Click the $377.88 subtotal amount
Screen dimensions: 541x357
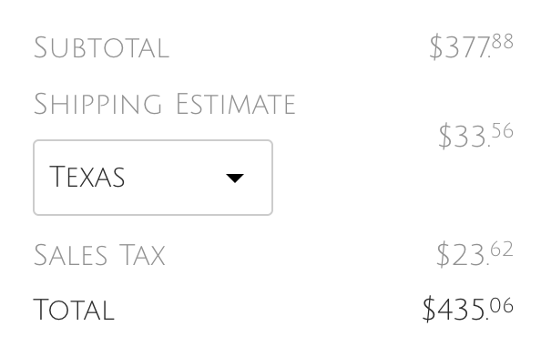pyautogui.click(x=471, y=46)
